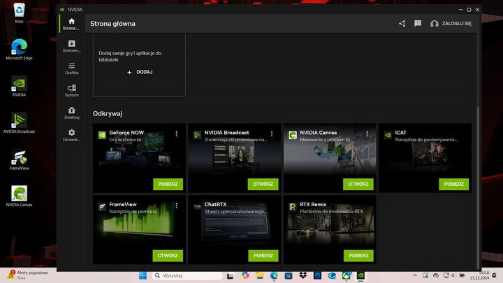Screen dimensions: 503x283
Task: Open the System section in sidebar
Action: click(71, 90)
